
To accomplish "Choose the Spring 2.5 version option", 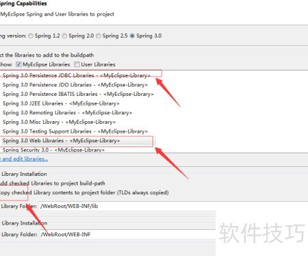I will click(99, 36).
